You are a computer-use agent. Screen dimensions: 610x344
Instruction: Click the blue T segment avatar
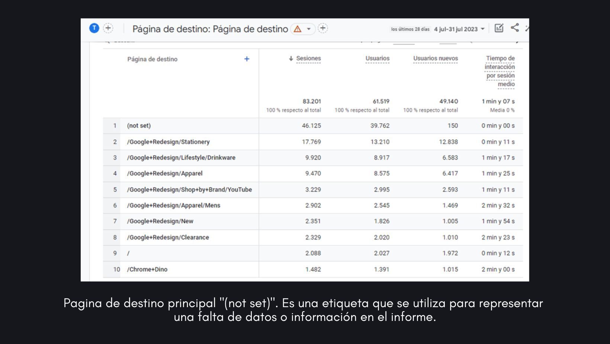click(94, 28)
